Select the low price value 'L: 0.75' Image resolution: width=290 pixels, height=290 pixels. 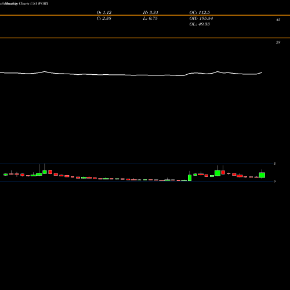coord(150,19)
